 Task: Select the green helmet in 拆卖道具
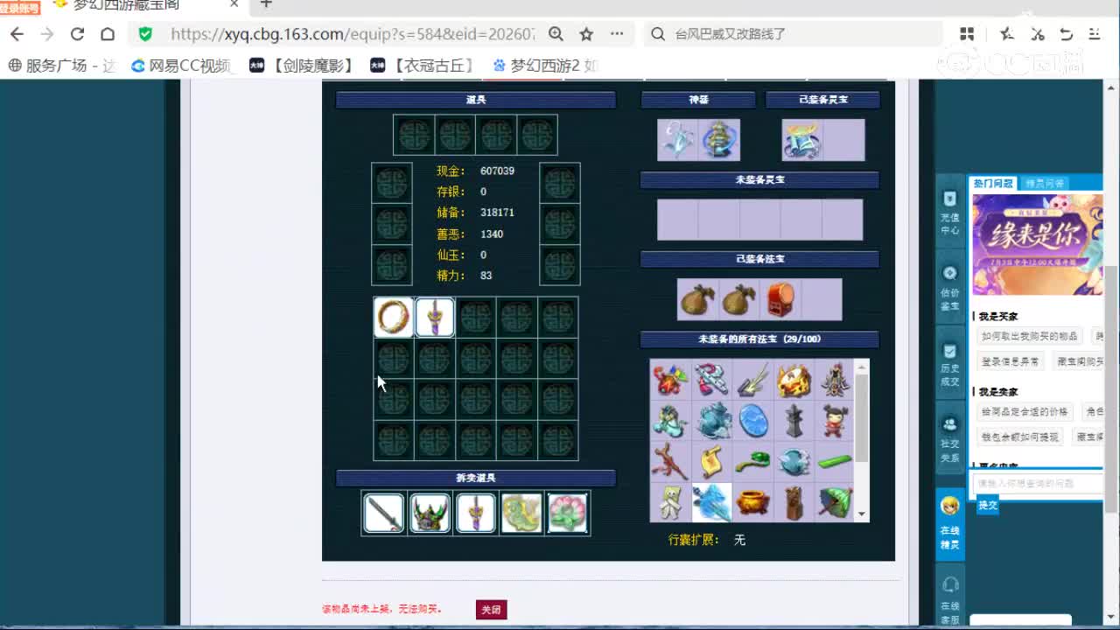[x=430, y=514]
